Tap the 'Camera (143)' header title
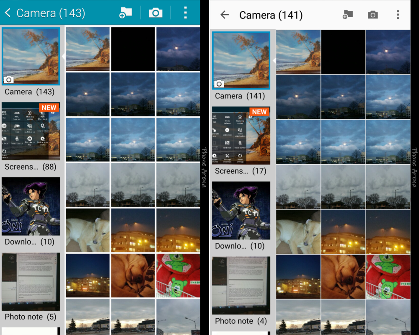The image size is (419, 335). point(51,13)
